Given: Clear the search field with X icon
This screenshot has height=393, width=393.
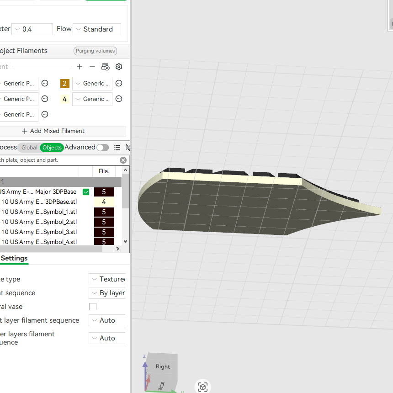Looking at the screenshot, I should pos(123,160).
